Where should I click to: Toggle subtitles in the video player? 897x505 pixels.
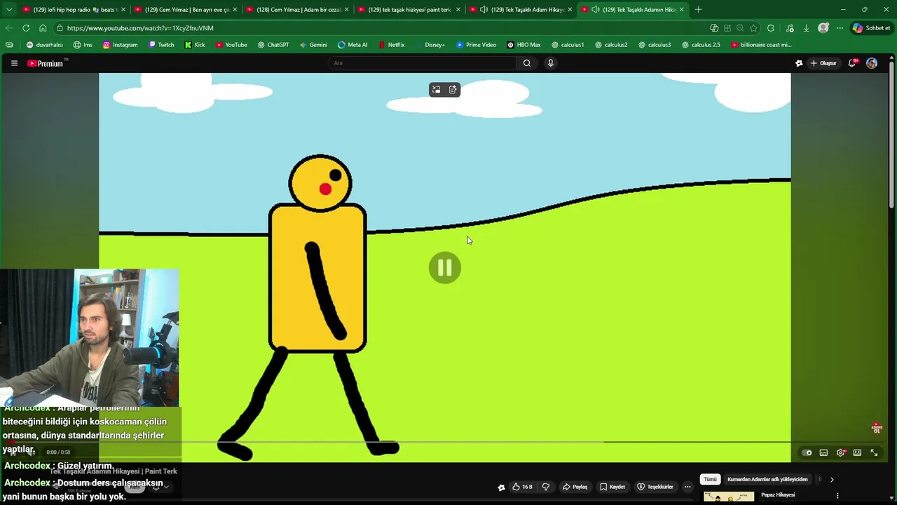pos(823,452)
